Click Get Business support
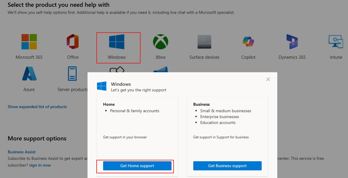Viewport: 348px width, 178px height. [x=227, y=166]
